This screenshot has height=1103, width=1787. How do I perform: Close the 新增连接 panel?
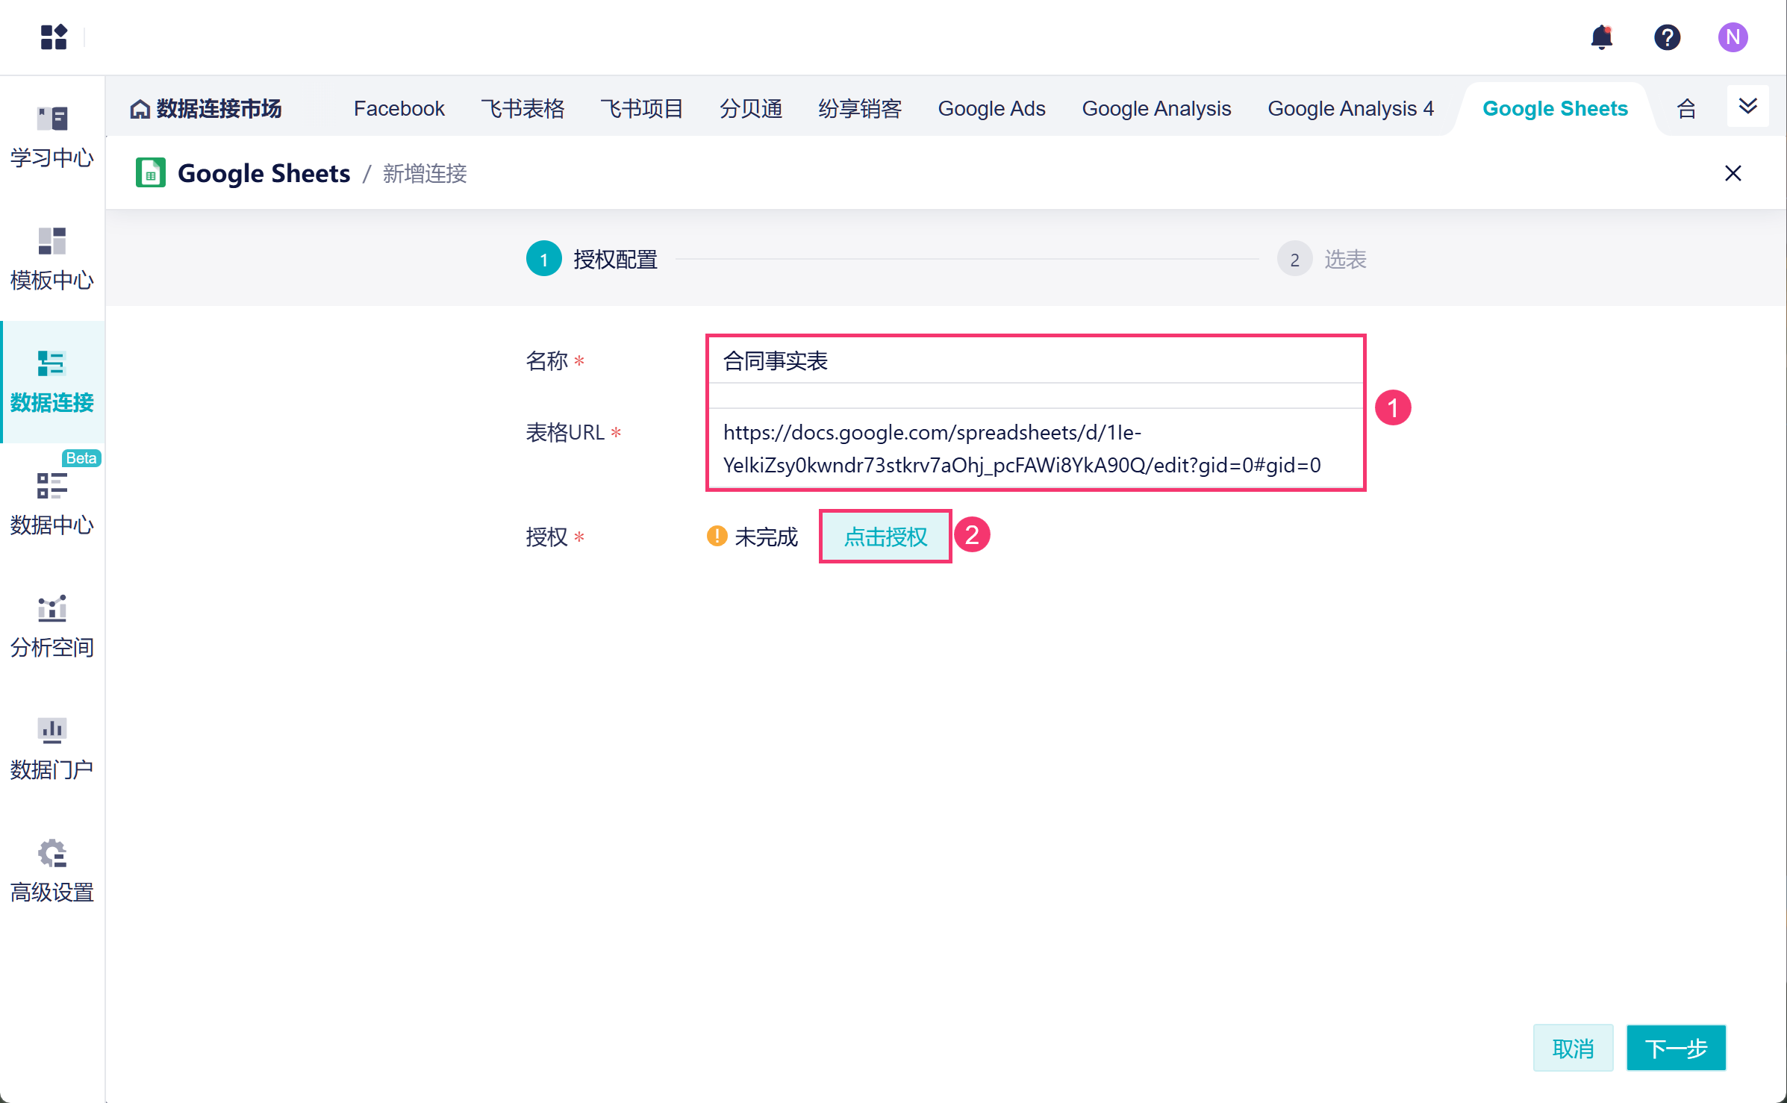pyautogui.click(x=1733, y=173)
